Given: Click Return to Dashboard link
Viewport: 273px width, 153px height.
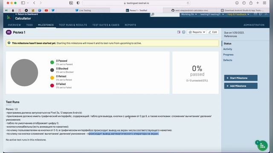Looking at the screenshot, I should point(26,14).
